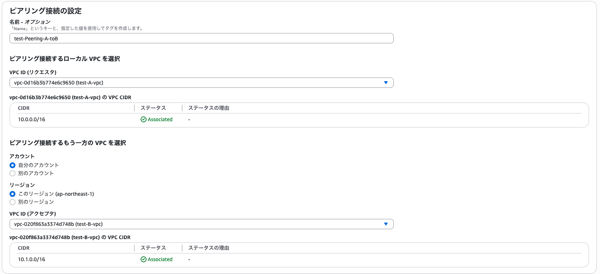Click the Associated status text for test-A-vpc
Image resolution: width=600 pixels, height=274 pixels.
(160, 119)
